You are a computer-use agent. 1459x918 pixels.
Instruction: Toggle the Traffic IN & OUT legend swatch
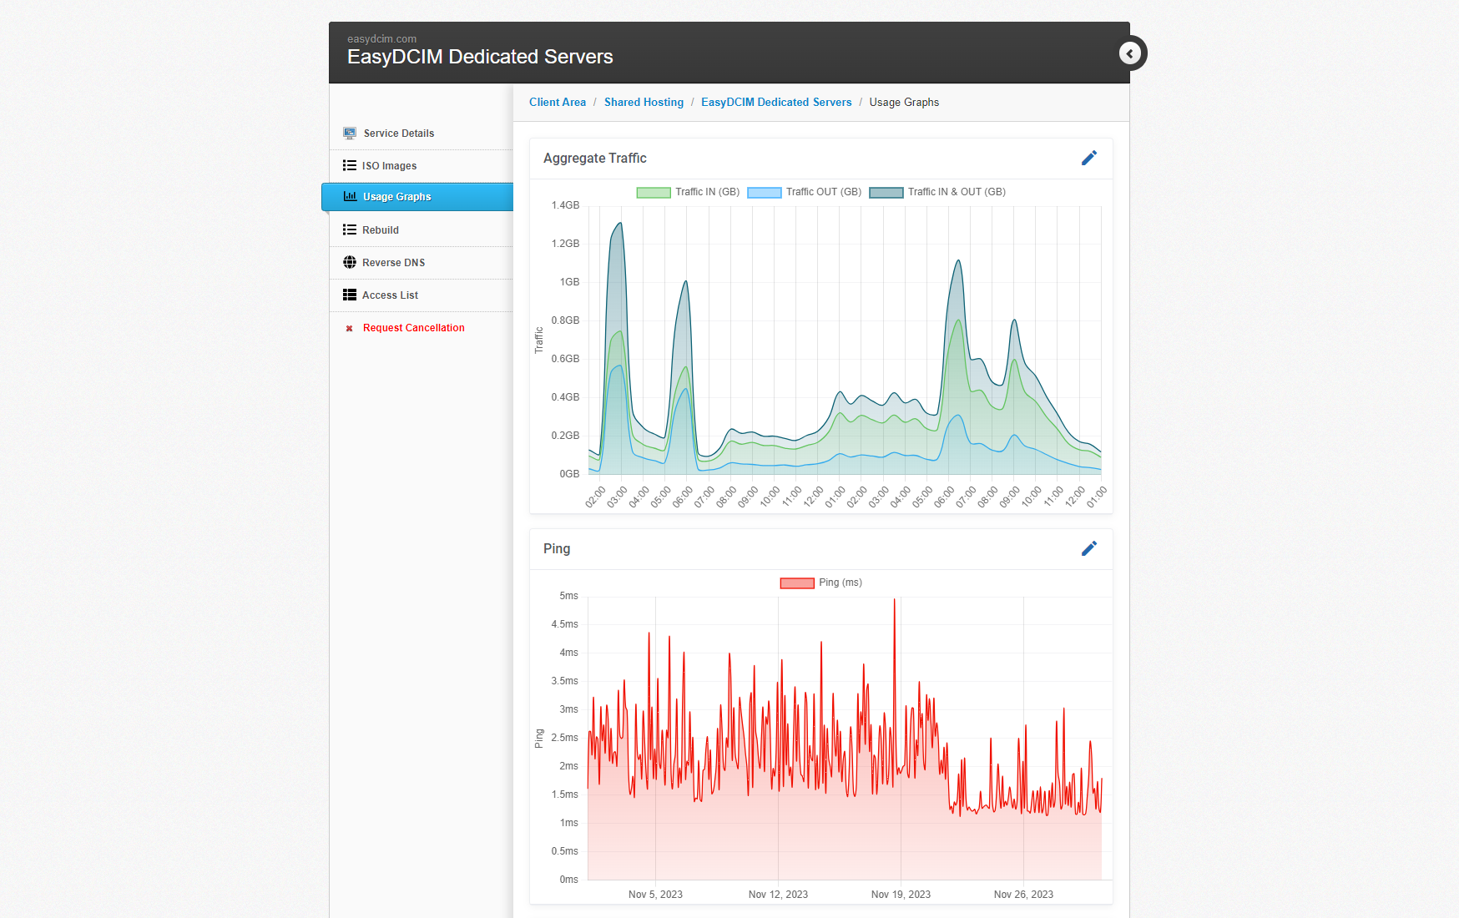886,192
